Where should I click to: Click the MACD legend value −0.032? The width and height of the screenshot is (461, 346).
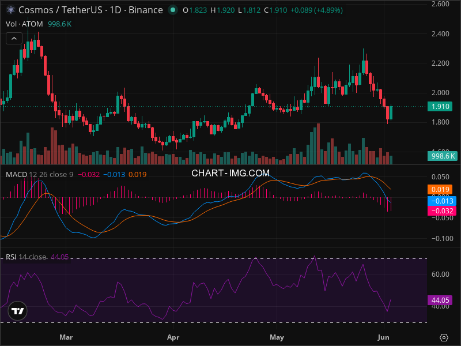(x=89, y=175)
